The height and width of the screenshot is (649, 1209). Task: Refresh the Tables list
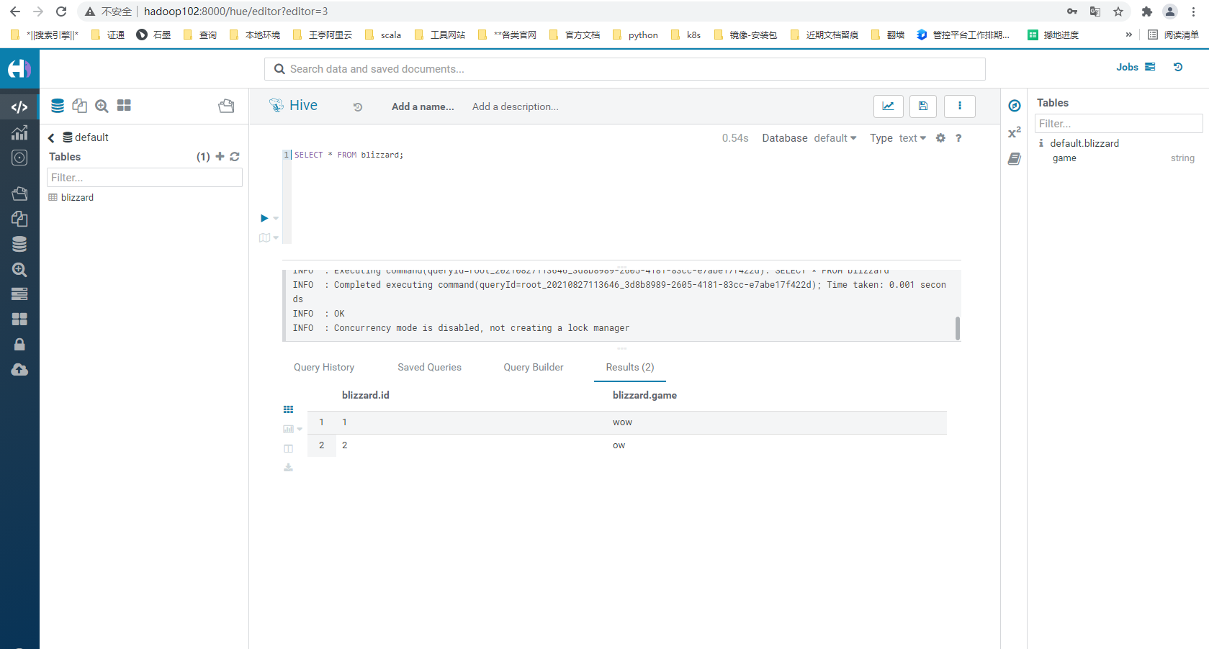coord(235,156)
